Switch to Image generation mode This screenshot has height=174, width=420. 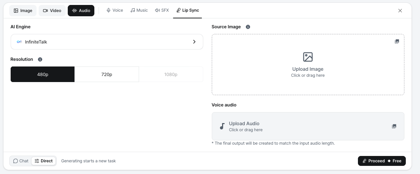pyautogui.click(x=23, y=11)
